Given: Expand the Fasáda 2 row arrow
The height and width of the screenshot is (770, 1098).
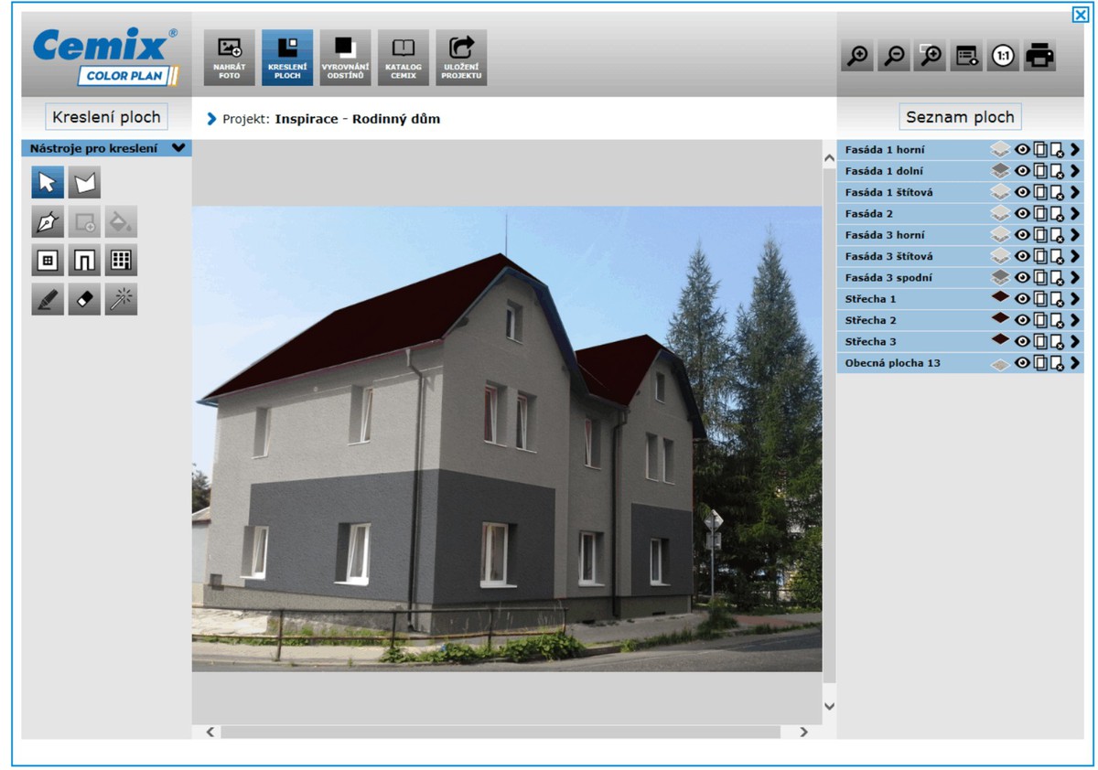Looking at the screenshot, I should coord(1075,213).
